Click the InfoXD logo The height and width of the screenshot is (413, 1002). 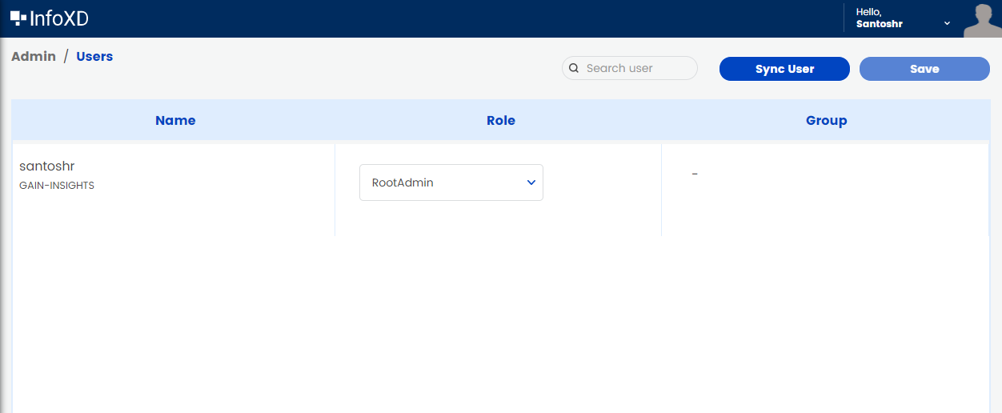tap(50, 18)
